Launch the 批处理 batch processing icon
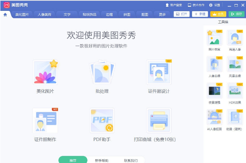This screenshot has width=246, height=163. (x=102, y=72)
